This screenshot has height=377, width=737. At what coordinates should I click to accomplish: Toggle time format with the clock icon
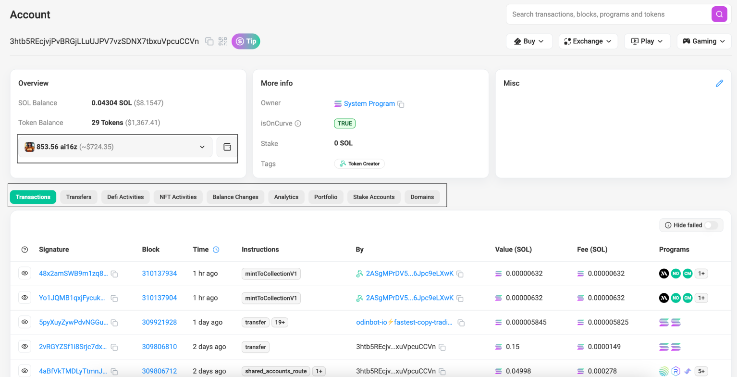(x=216, y=250)
